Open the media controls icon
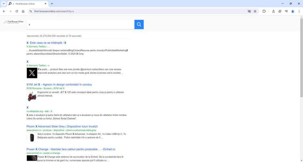The image size is (303, 162). [x=286, y=12]
